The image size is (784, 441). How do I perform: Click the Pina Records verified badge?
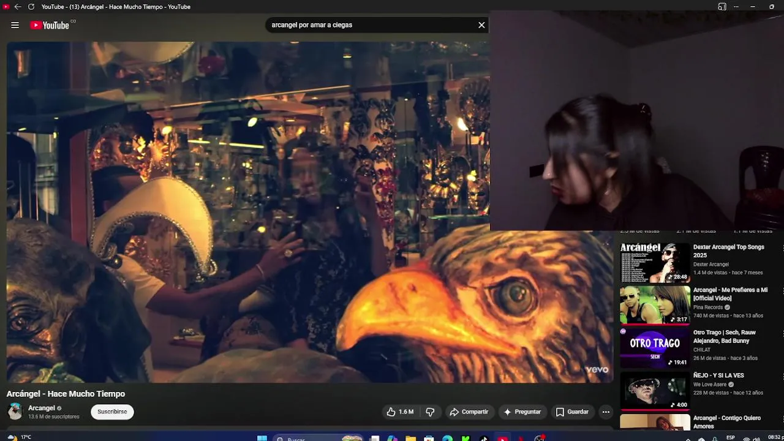click(x=728, y=307)
